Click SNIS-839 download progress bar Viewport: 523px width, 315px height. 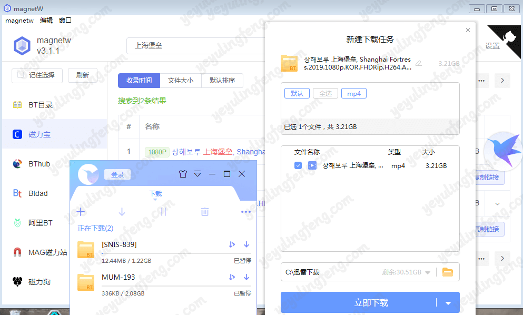[x=176, y=253]
